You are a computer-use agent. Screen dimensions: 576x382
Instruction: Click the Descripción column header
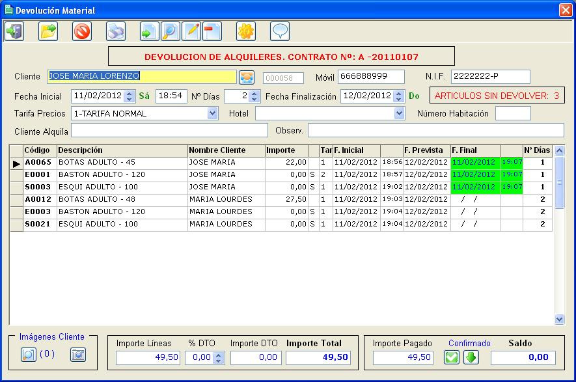pos(122,150)
